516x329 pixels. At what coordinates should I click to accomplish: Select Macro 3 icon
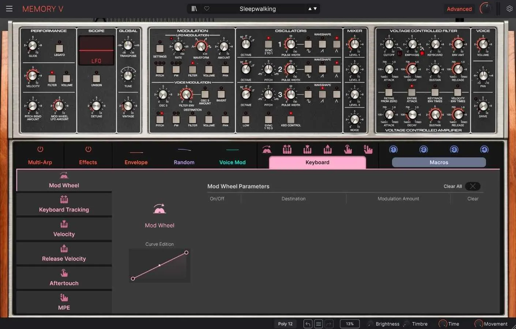tap(454, 149)
